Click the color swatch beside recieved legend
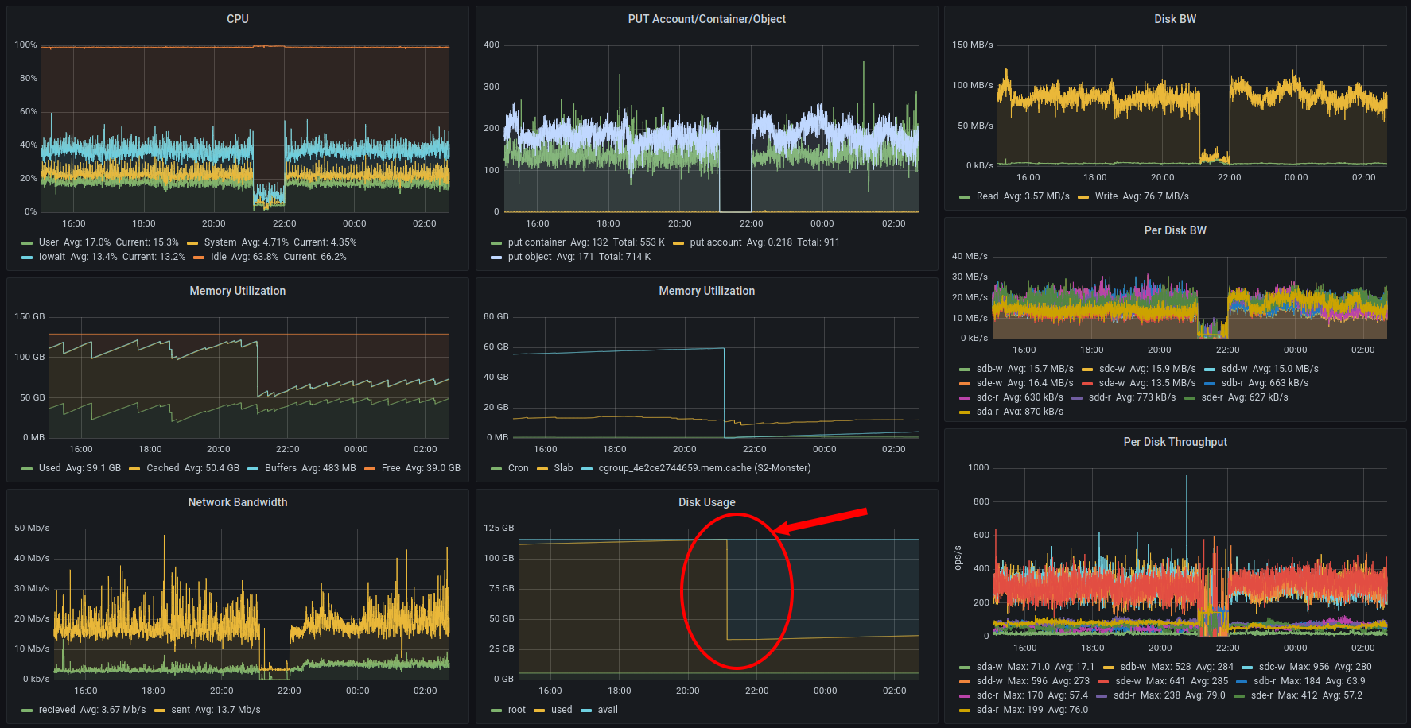The image size is (1411, 728). point(27,711)
